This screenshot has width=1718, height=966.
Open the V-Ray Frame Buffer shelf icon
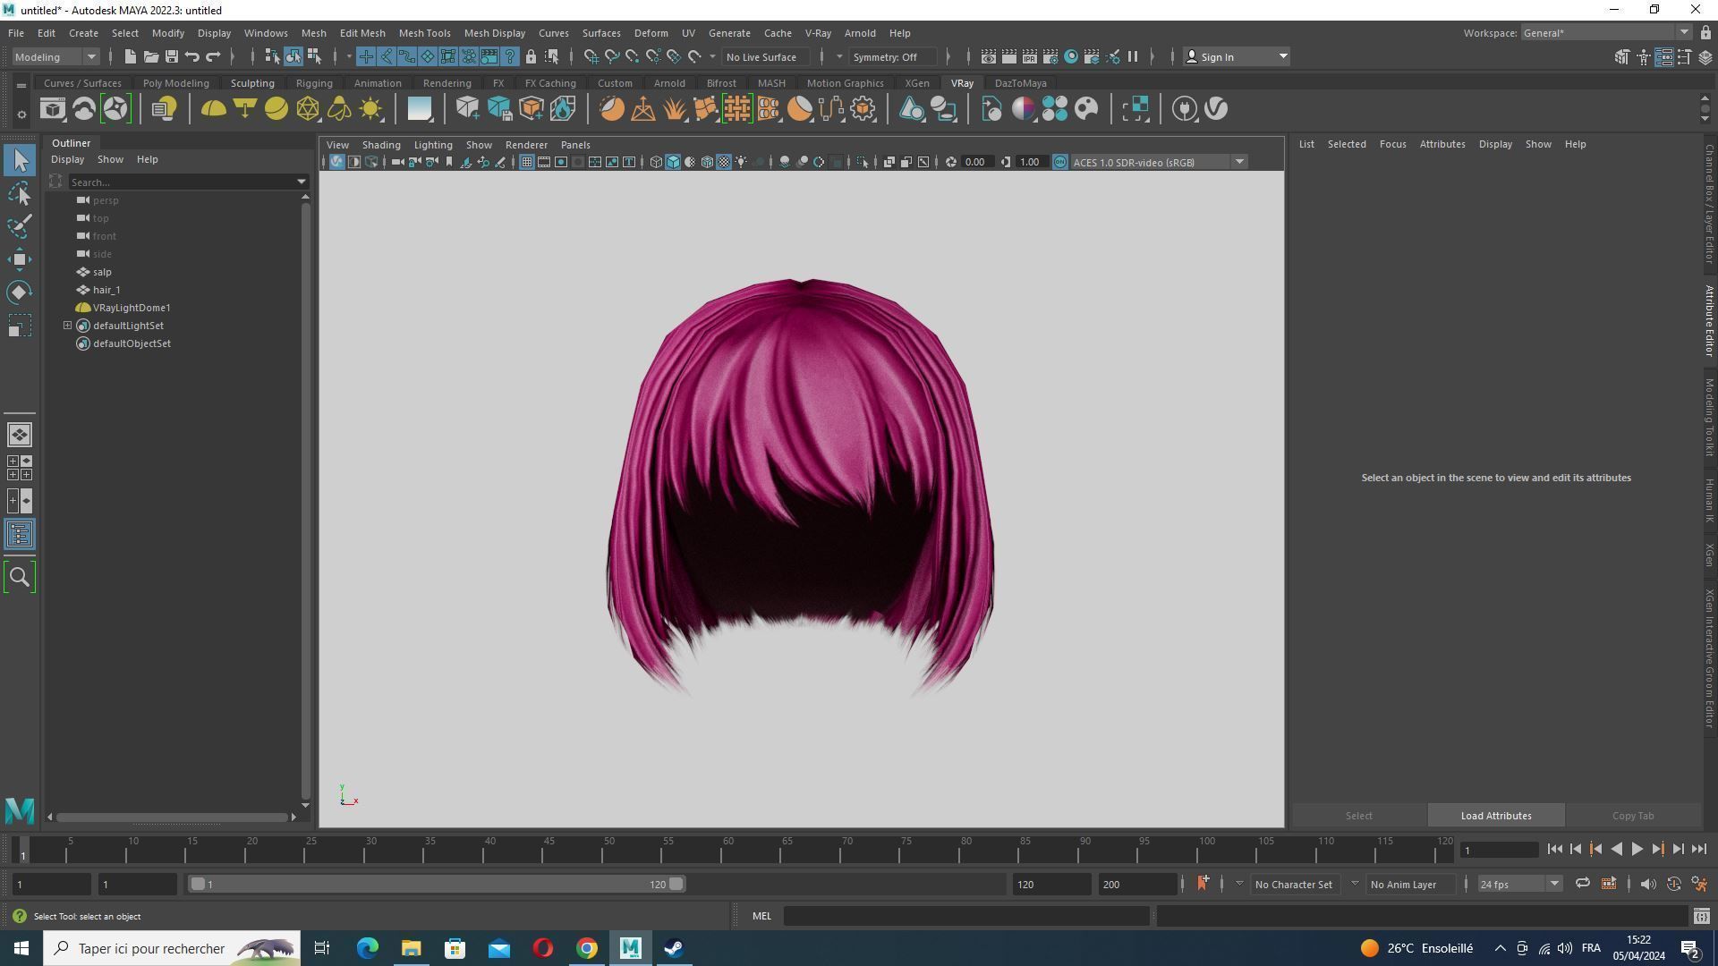tap(52, 109)
